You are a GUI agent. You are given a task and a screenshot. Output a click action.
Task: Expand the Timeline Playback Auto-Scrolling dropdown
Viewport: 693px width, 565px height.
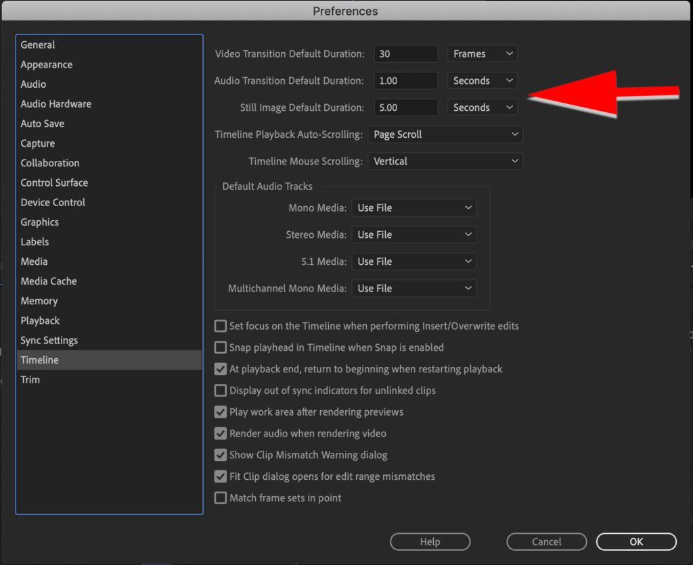click(445, 134)
